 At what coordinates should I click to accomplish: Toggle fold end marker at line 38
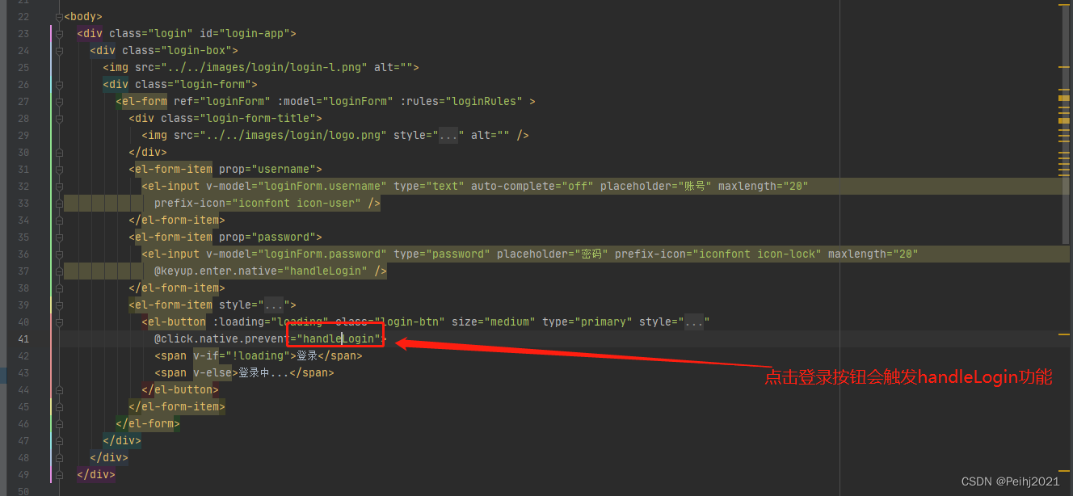pos(59,288)
